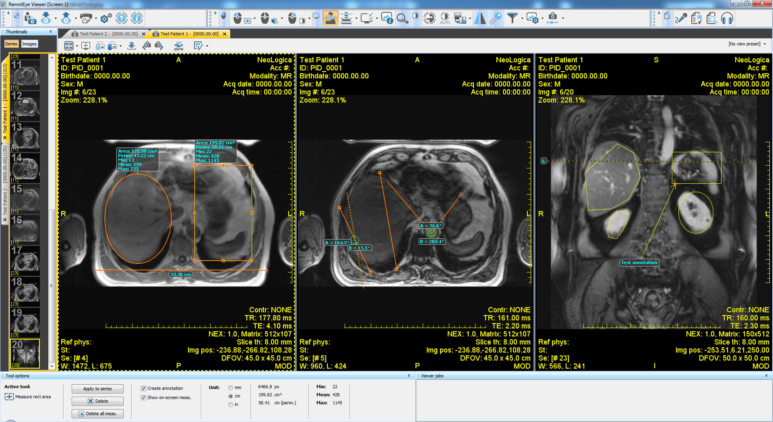
Task: Click the flip mirror image icon
Action: coord(480,18)
